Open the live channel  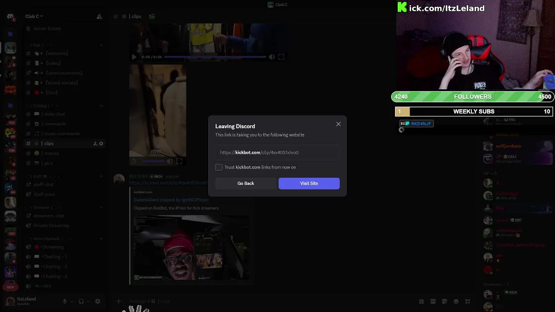51,93
